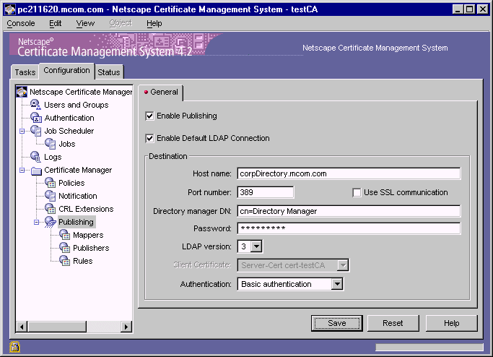The image size is (493, 357).
Task: Open the Edit menu
Action: (56, 23)
